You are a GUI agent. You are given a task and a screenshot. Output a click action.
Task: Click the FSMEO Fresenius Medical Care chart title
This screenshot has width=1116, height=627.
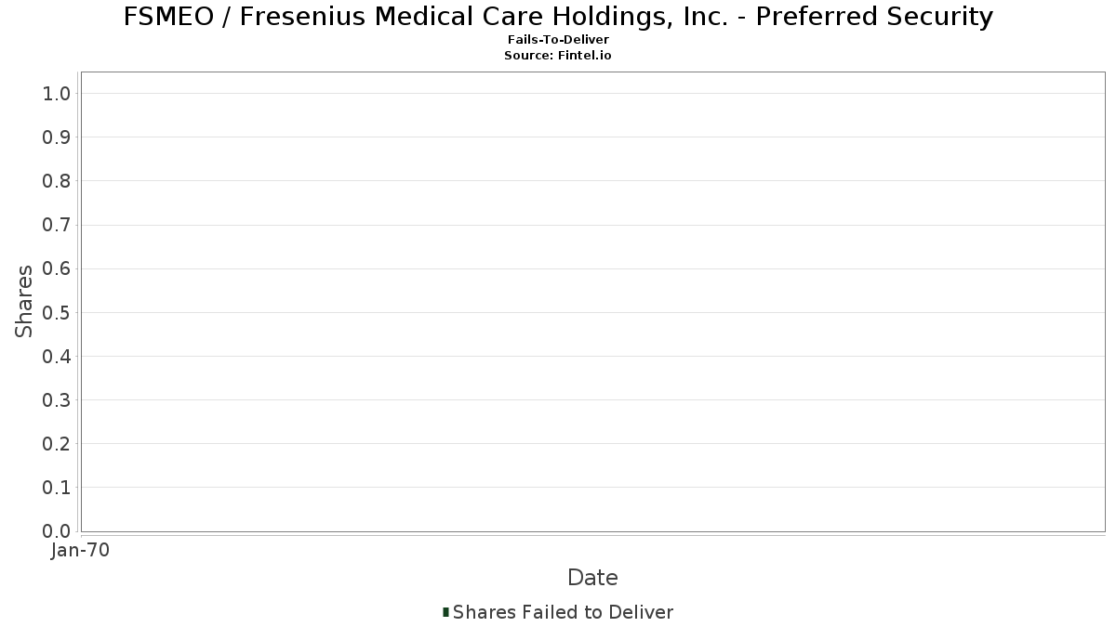[558, 17]
